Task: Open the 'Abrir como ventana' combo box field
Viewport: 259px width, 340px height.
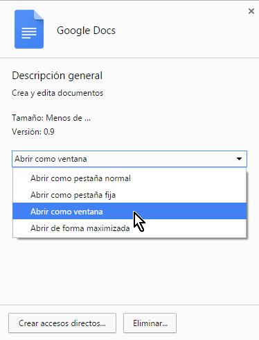Action: pyautogui.click(x=129, y=159)
